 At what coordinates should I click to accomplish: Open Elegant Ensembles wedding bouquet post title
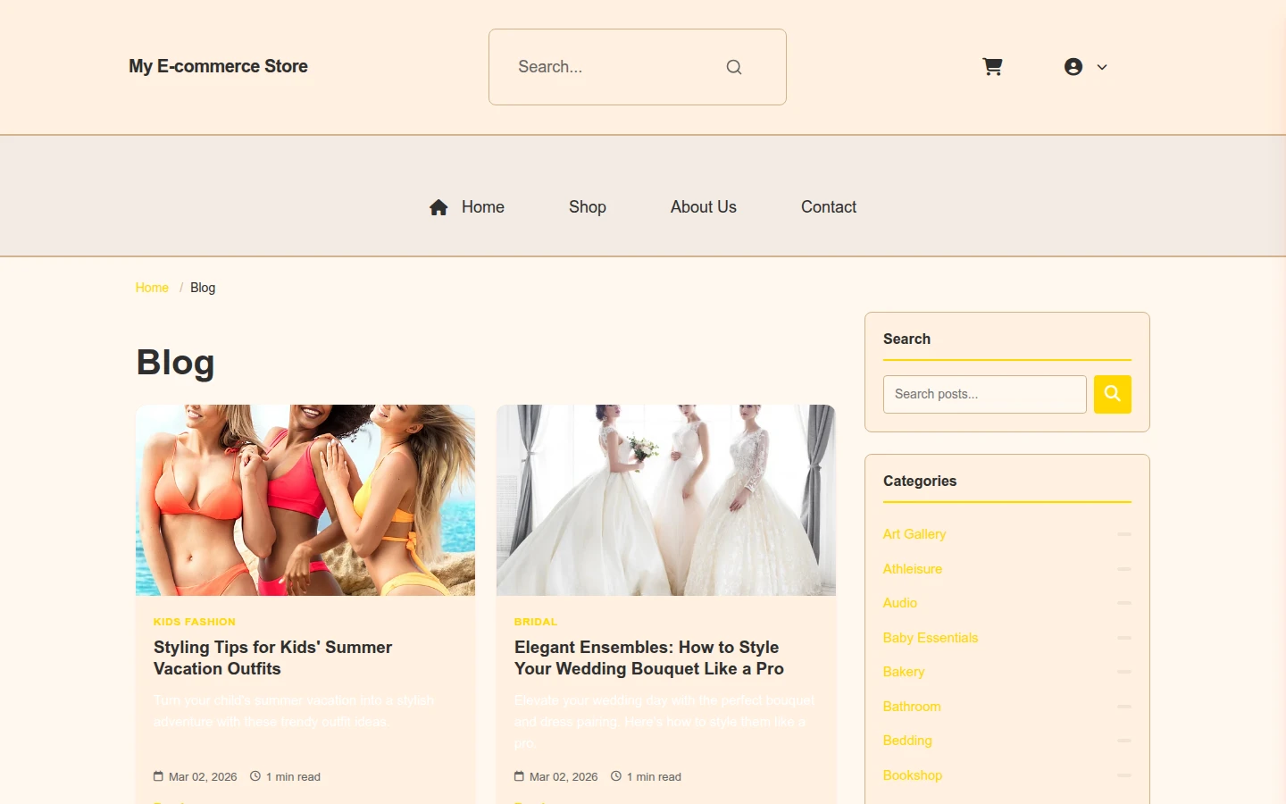coord(649,658)
